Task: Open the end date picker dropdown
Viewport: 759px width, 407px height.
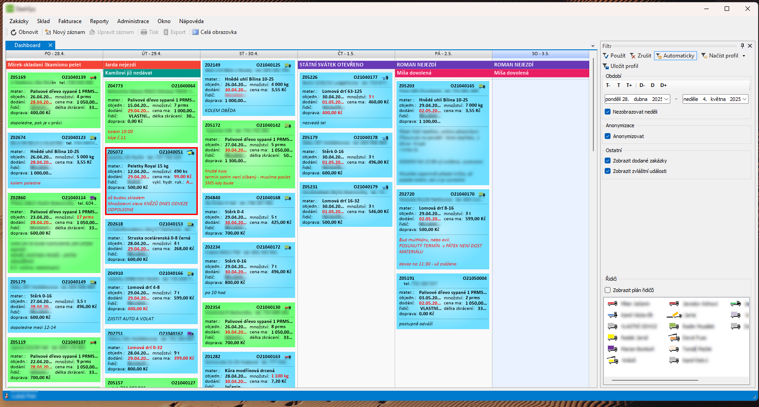Action: 745,99
